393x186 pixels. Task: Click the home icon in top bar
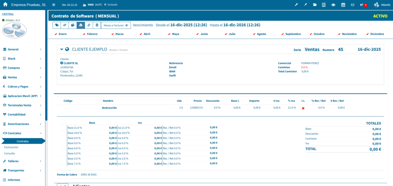point(5,5)
